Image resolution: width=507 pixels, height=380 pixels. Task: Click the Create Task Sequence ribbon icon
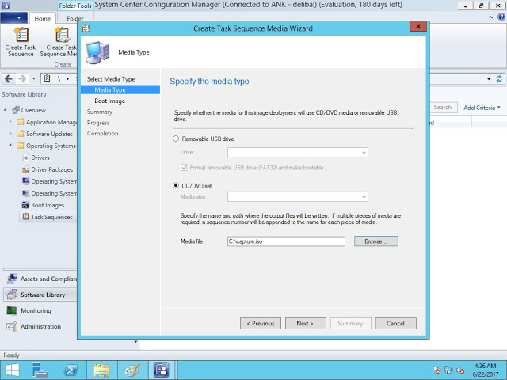(20, 36)
